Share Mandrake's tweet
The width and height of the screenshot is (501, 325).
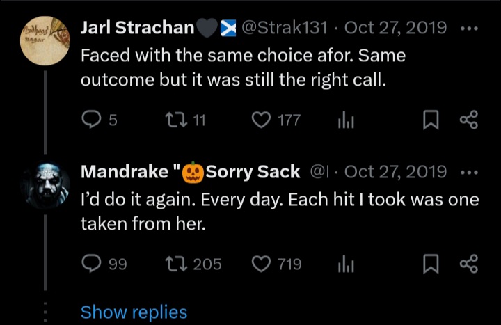tap(469, 264)
